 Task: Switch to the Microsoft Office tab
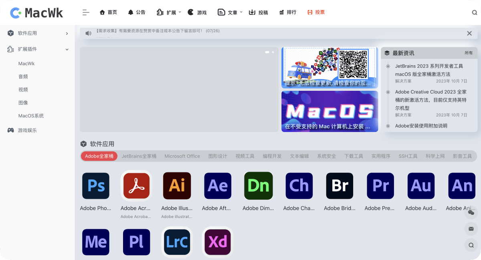182,156
